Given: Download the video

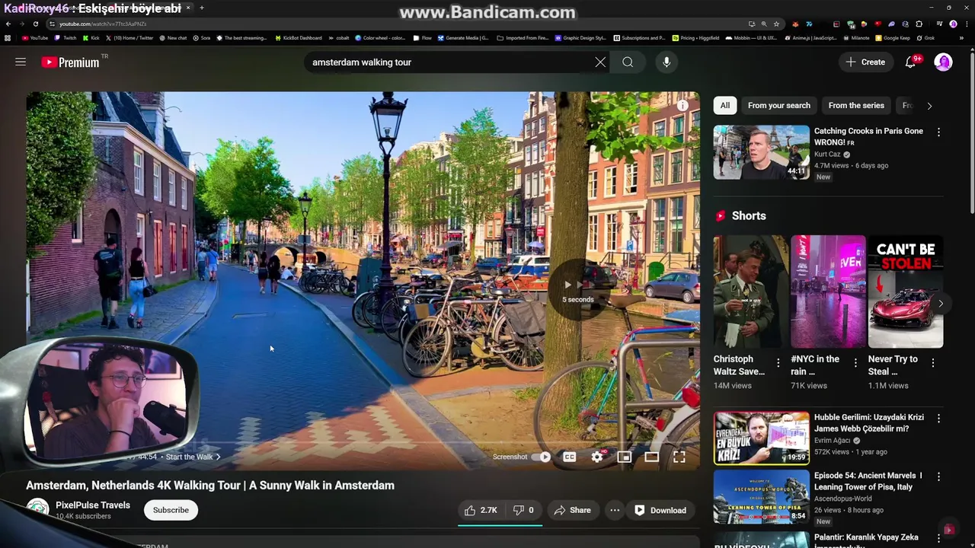Looking at the screenshot, I should pos(660,510).
